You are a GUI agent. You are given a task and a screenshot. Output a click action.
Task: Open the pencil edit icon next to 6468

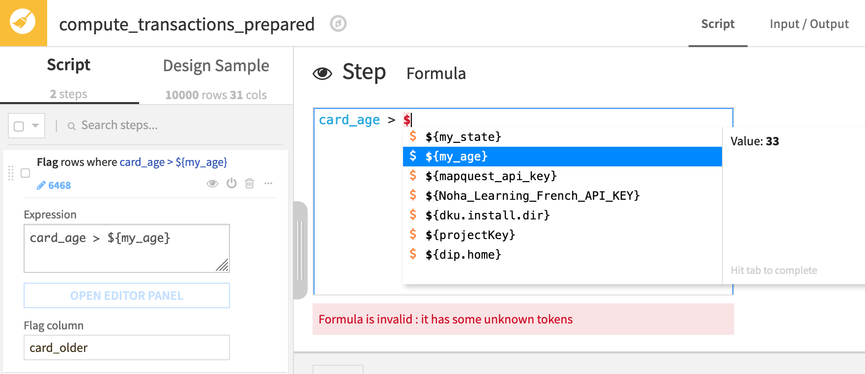point(40,185)
